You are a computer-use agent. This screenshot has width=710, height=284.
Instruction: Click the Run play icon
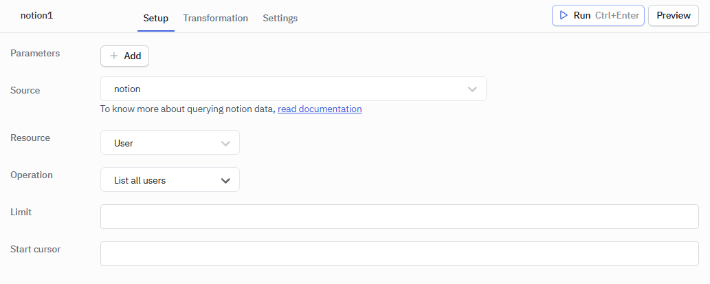pos(564,15)
